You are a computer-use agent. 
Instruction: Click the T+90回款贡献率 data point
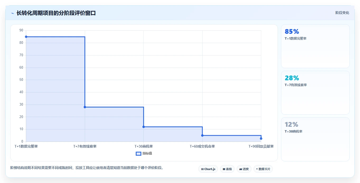click(x=261, y=138)
